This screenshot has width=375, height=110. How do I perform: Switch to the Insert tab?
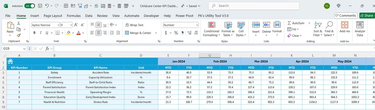35,16
